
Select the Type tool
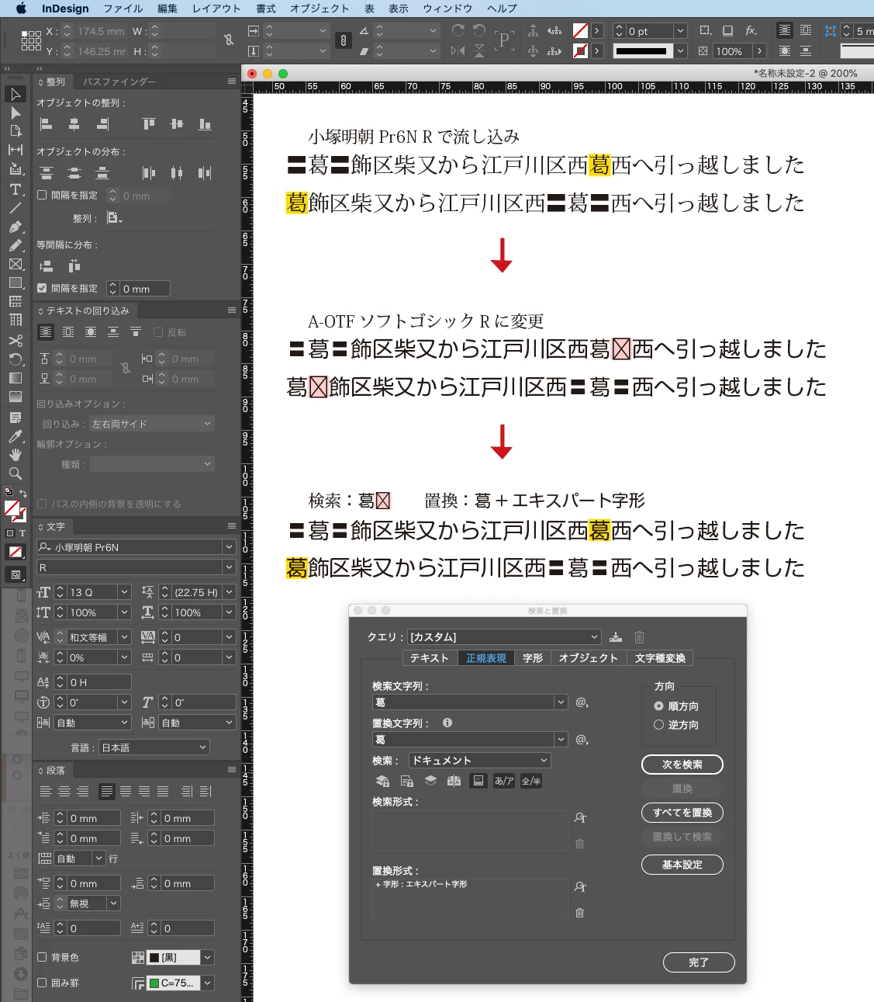[16, 189]
